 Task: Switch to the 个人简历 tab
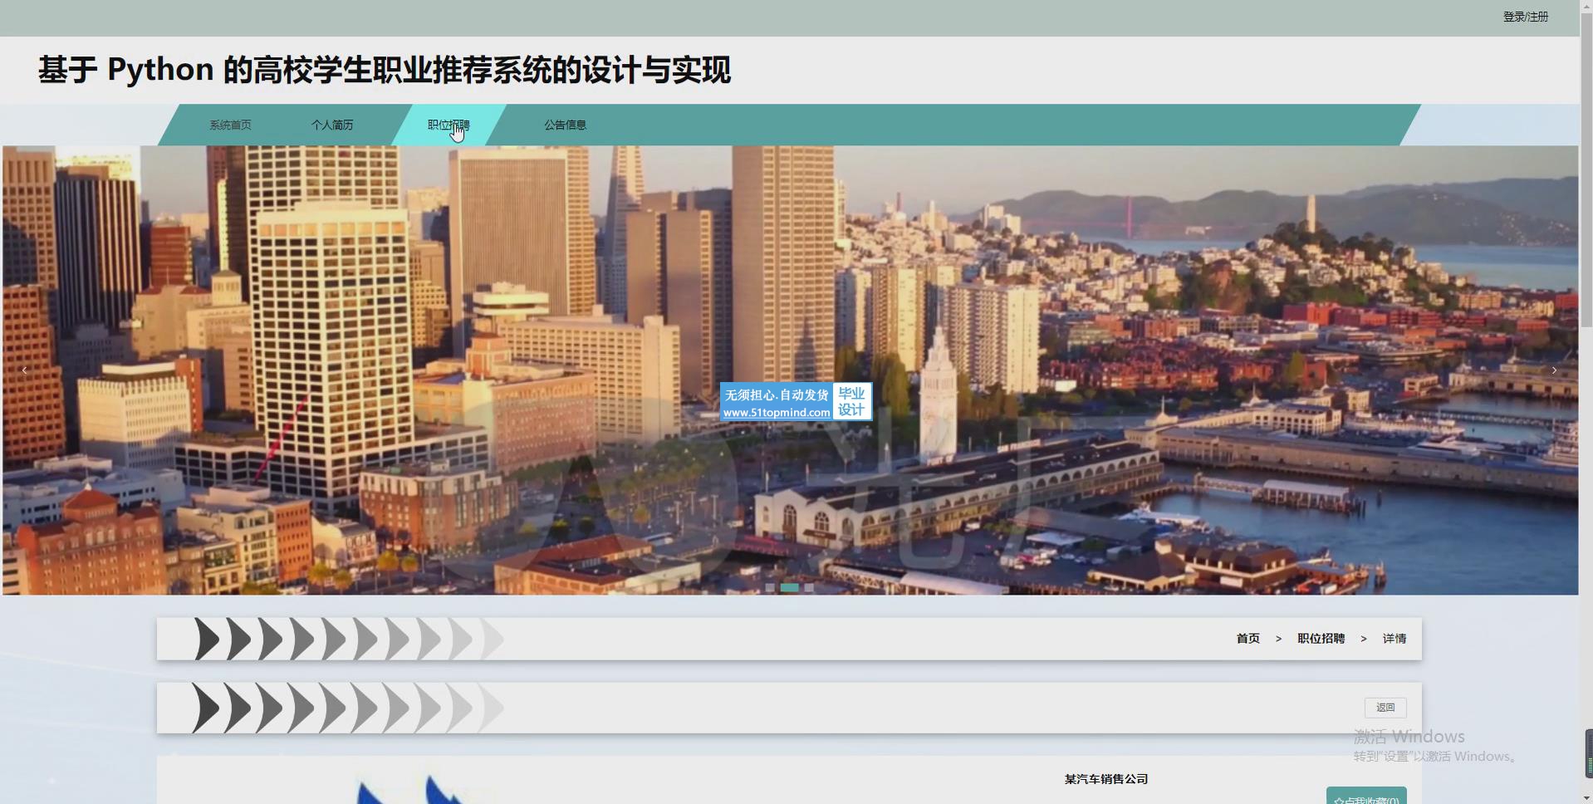pos(332,125)
